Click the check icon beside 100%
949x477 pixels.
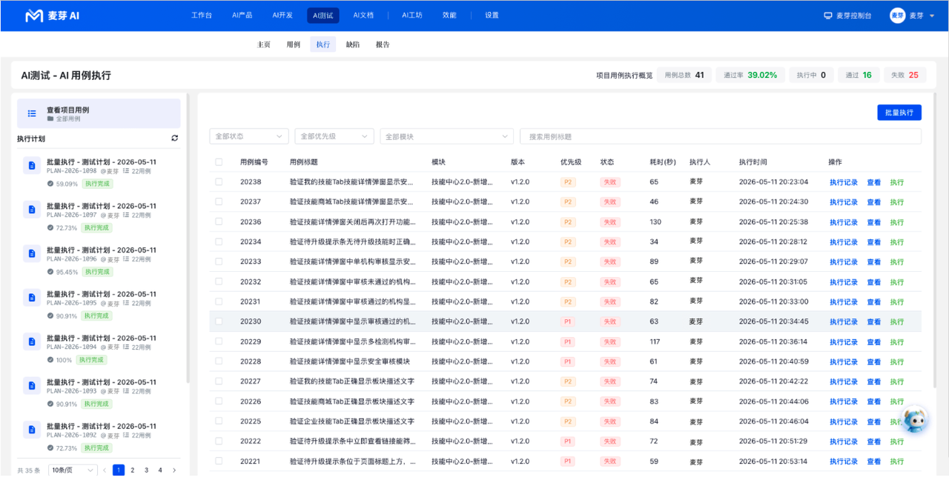pyautogui.click(x=50, y=360)
